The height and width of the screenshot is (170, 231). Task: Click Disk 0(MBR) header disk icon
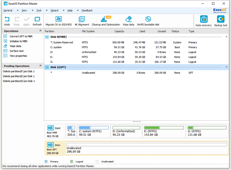(x=47, y=37)
